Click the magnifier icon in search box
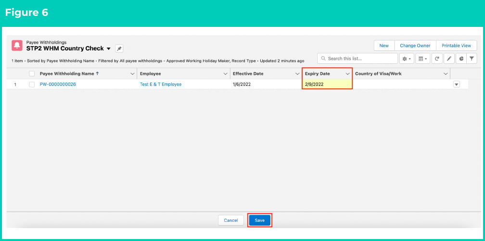This screenshot has height=241, width=485. (x=323, y=58)
